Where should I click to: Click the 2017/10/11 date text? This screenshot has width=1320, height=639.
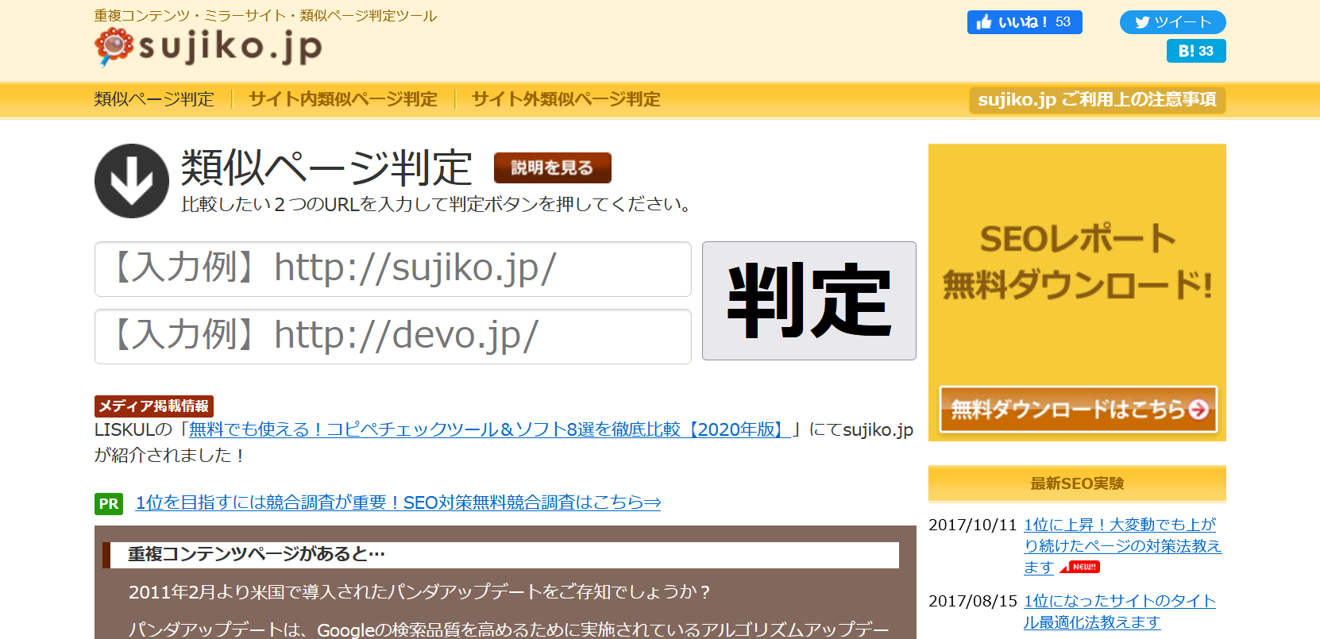pos(973,525)
